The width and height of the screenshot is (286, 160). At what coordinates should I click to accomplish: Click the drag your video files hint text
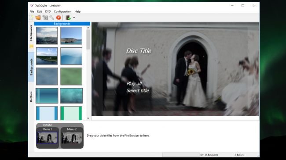pyautogui.click(x=118, y=135)
